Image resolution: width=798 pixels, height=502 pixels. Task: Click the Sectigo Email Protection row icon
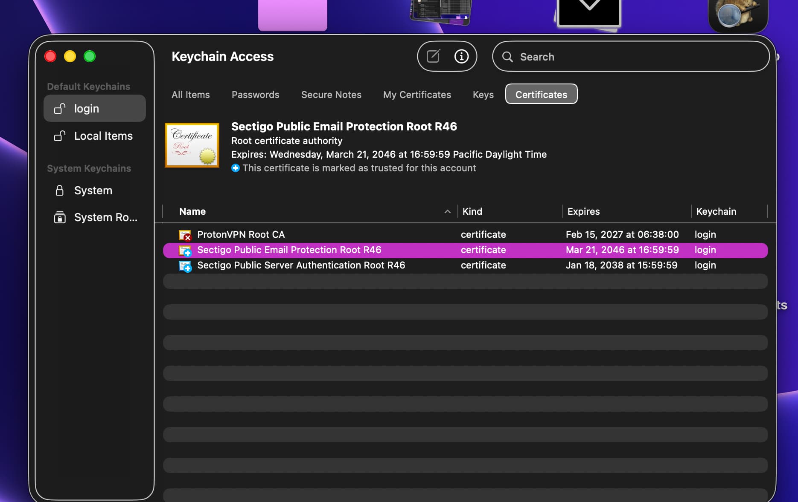185,250
